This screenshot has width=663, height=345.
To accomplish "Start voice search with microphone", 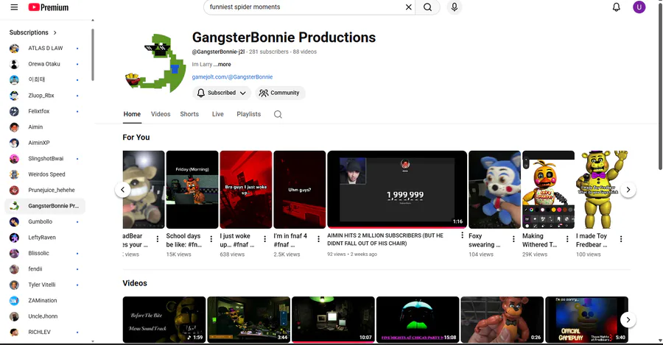I will click(454, 7).
